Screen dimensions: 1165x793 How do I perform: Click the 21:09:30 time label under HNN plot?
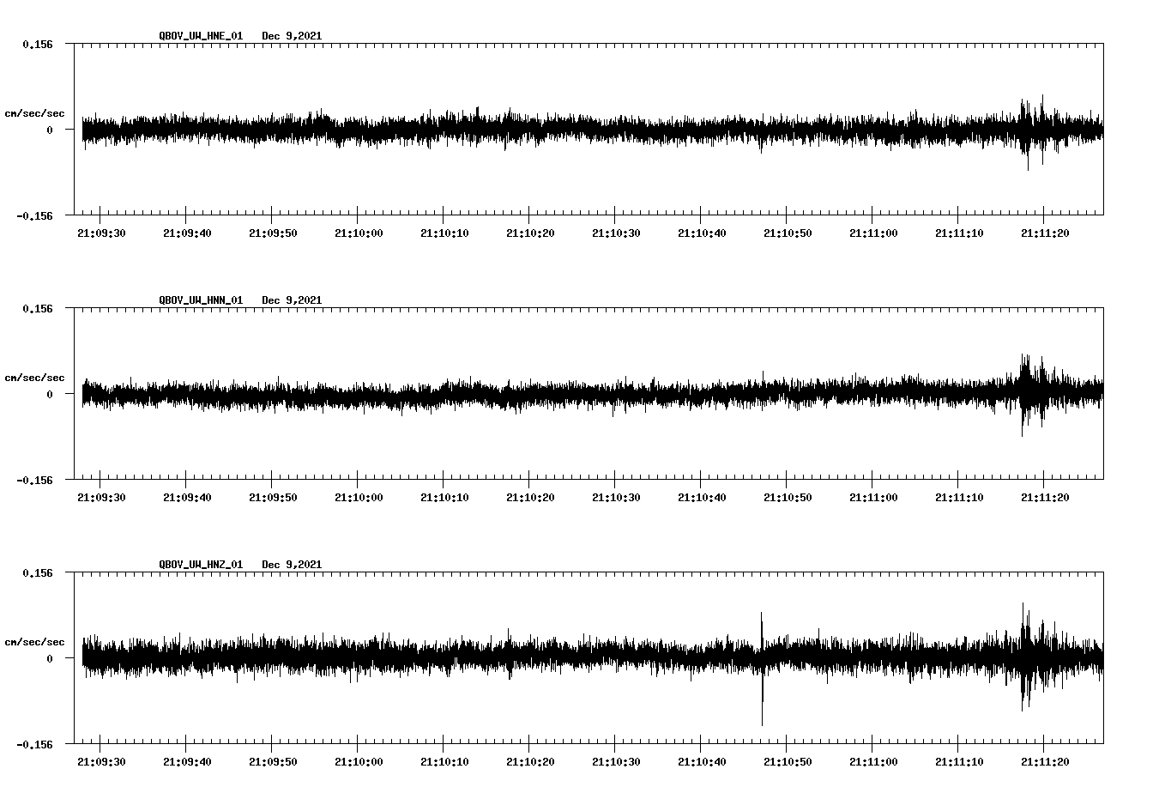pos(101,497)
